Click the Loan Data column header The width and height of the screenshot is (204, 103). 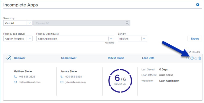(x=148, y=58)
